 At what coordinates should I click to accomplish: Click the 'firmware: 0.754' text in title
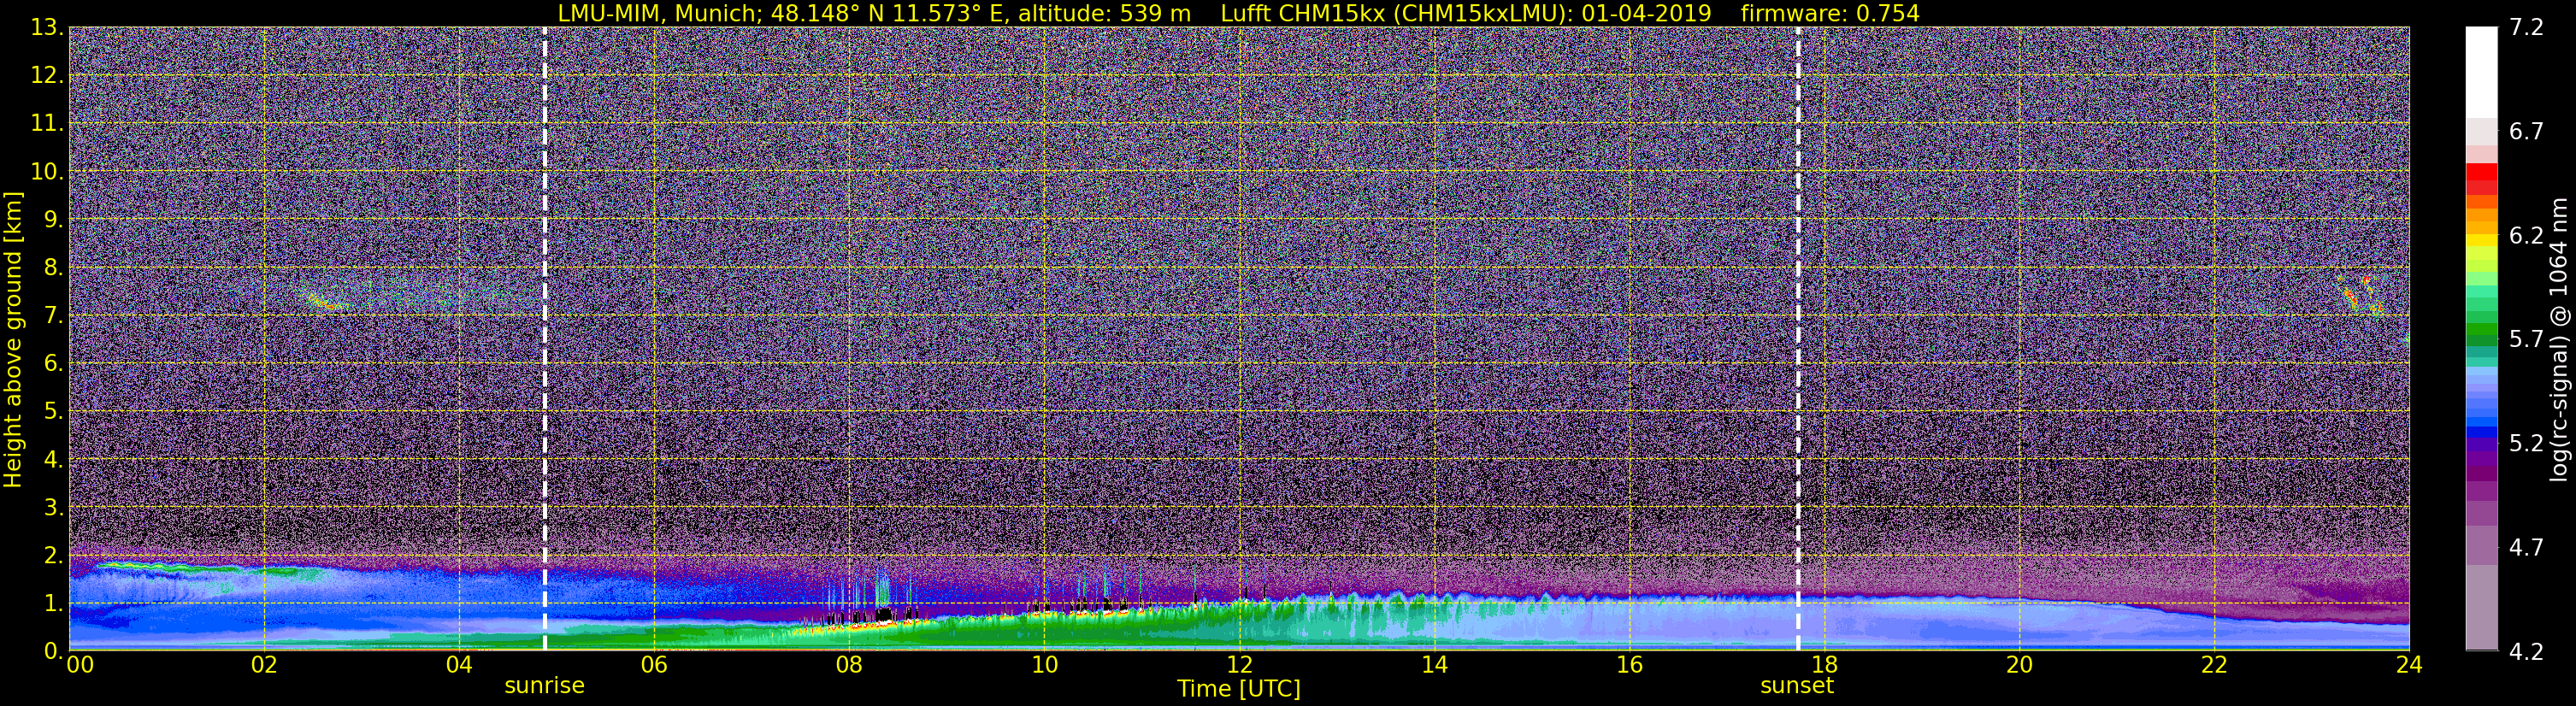click(x=1830, y=13)
